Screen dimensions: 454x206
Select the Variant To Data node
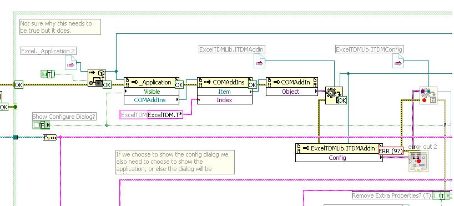click(334, 95)
